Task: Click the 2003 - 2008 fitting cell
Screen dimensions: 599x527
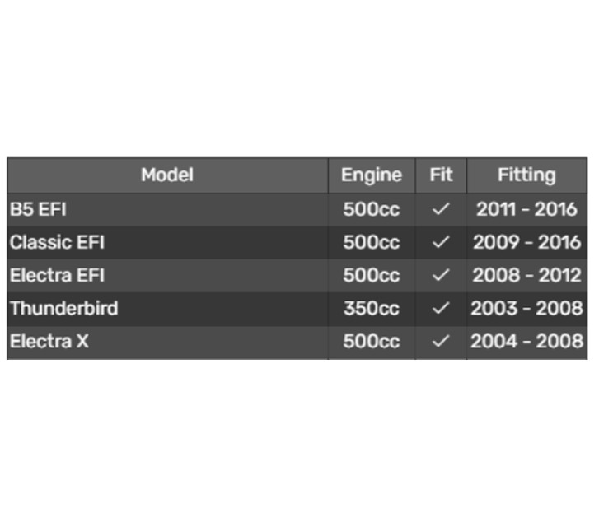Action: [x=526, y=308]
